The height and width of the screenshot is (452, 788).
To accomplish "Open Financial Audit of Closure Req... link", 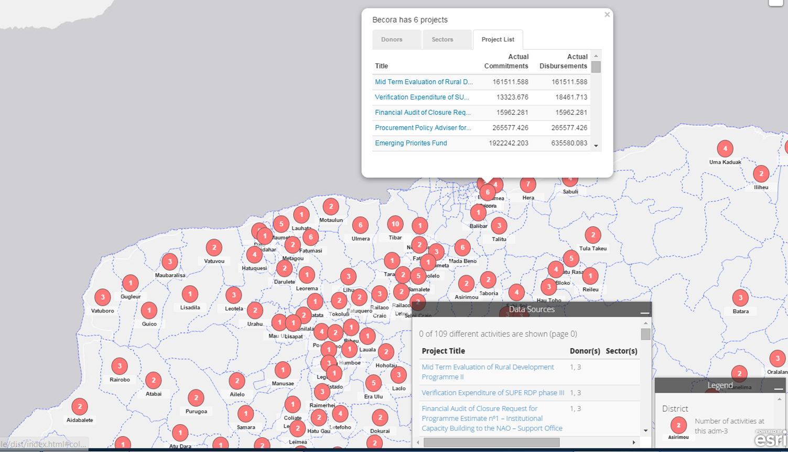I will [x=423, y=112].
